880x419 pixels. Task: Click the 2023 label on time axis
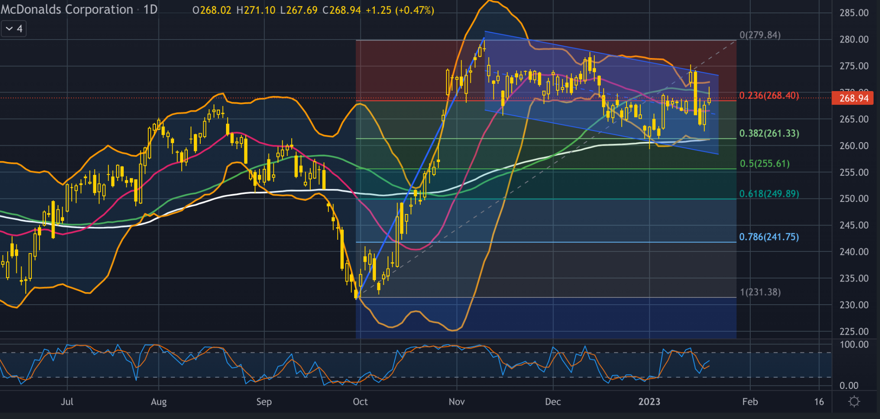(x=649, y=401)
